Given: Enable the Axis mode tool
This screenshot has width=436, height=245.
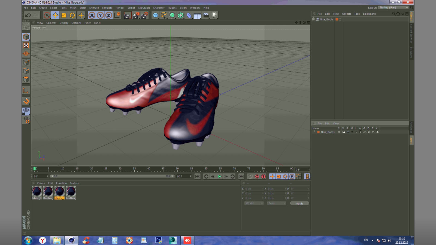Looking at the screenshot, I should click(26, 90).
